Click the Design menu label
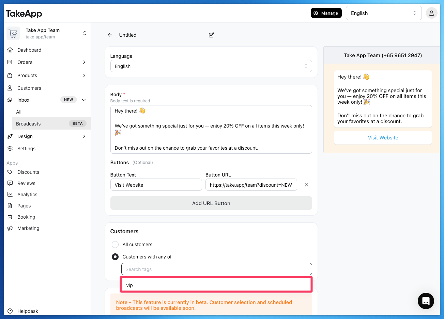This screenshot has width=444, height=319. 25,136
